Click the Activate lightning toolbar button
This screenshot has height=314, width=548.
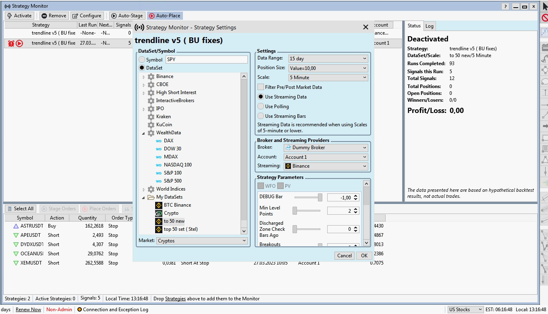tap(19, 16)
